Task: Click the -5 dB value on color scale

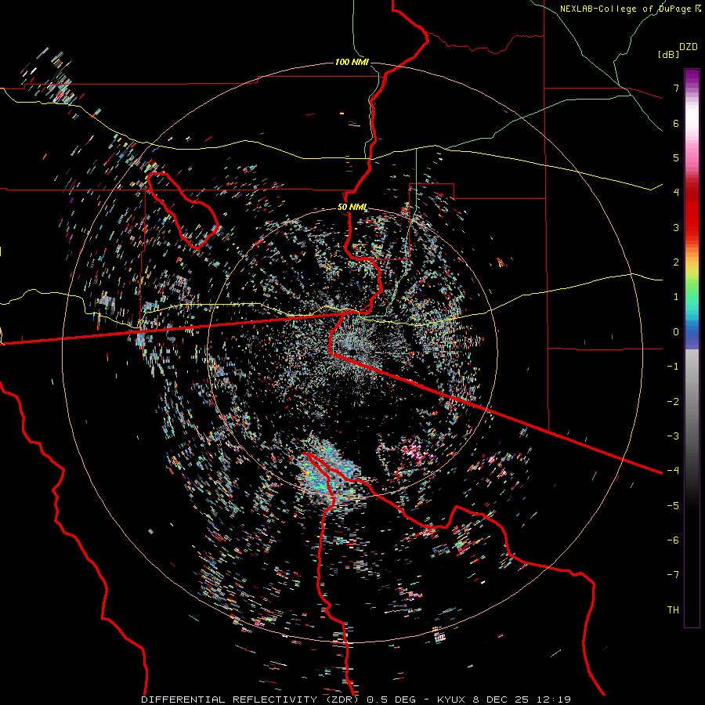Action: (673, 505)
